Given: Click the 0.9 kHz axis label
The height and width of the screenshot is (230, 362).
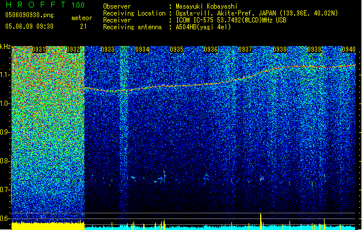Looking at the screenshot, I should click(x=5, y=132).
